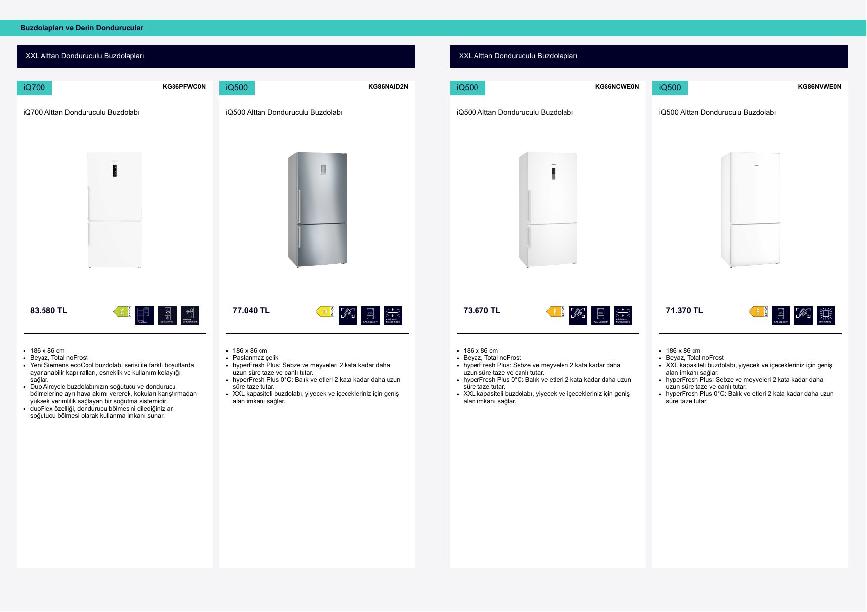Click Beyaz, Total noFrost on the KG86NCWE0N card
The image size is (867, 612).
point(492,358)
